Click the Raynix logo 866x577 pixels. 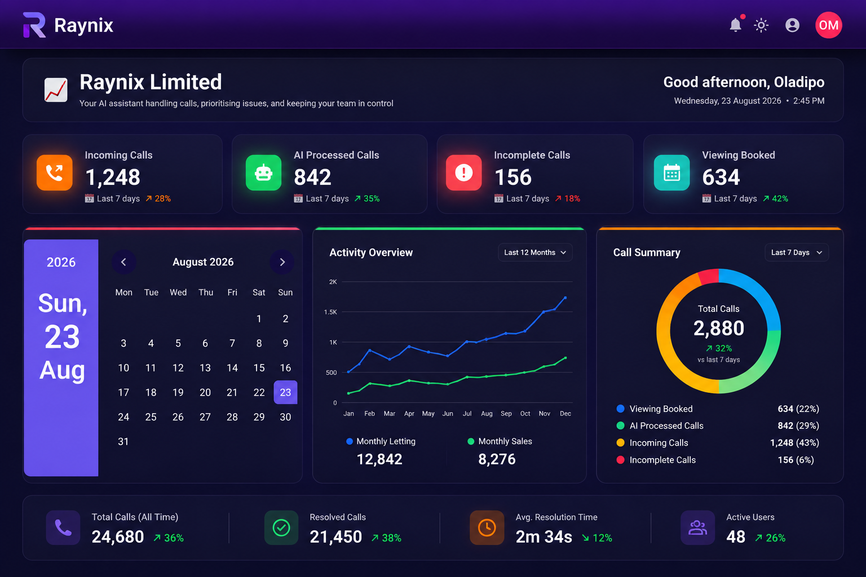click(x=68, y=25)
